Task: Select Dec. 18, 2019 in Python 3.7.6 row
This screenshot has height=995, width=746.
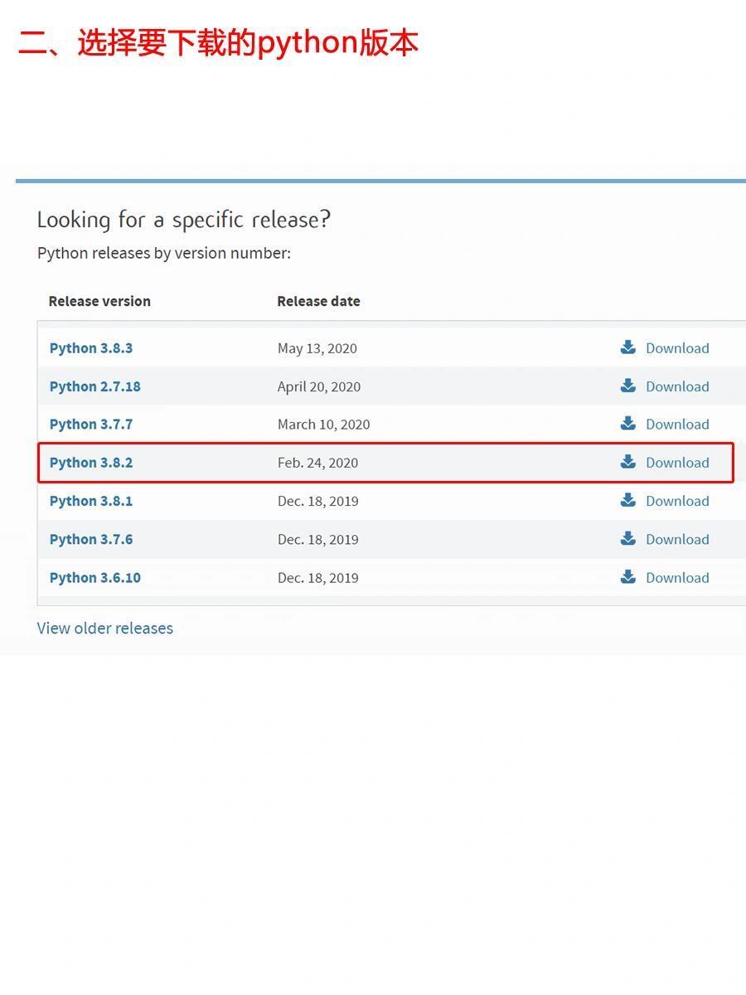Action: tap(318, 539)
